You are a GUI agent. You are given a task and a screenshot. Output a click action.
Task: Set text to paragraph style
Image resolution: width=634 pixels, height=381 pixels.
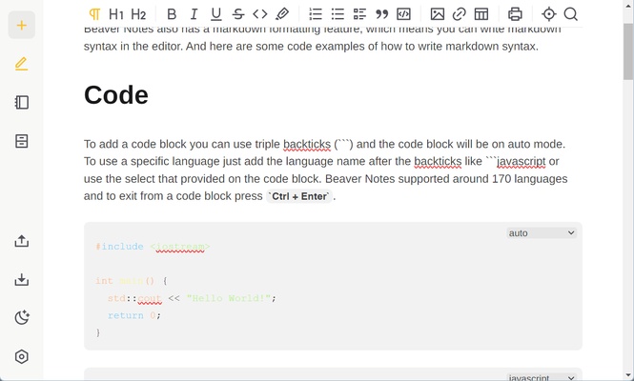coord(94,14)
